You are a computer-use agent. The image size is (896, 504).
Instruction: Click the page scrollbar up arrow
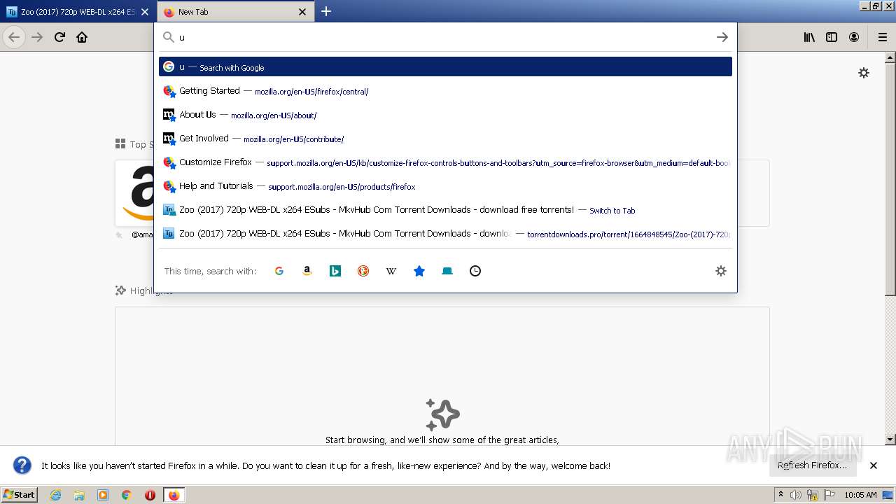coord(890,57)
